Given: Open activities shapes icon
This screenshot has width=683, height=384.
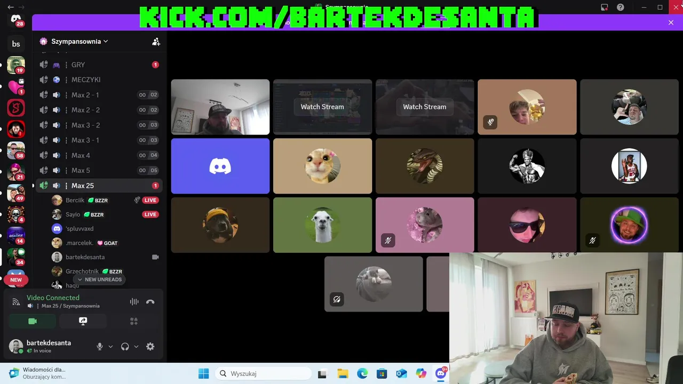Looking at the screenshot, I should [x=134, y=321].
